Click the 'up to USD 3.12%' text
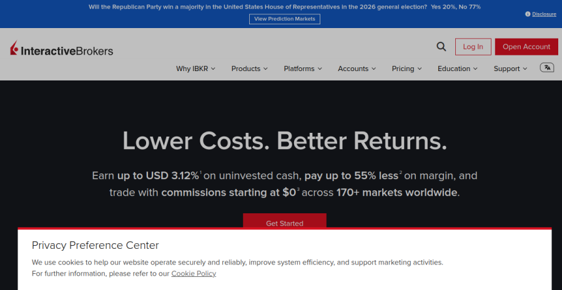562x290 pixels. tap(158, 176)
